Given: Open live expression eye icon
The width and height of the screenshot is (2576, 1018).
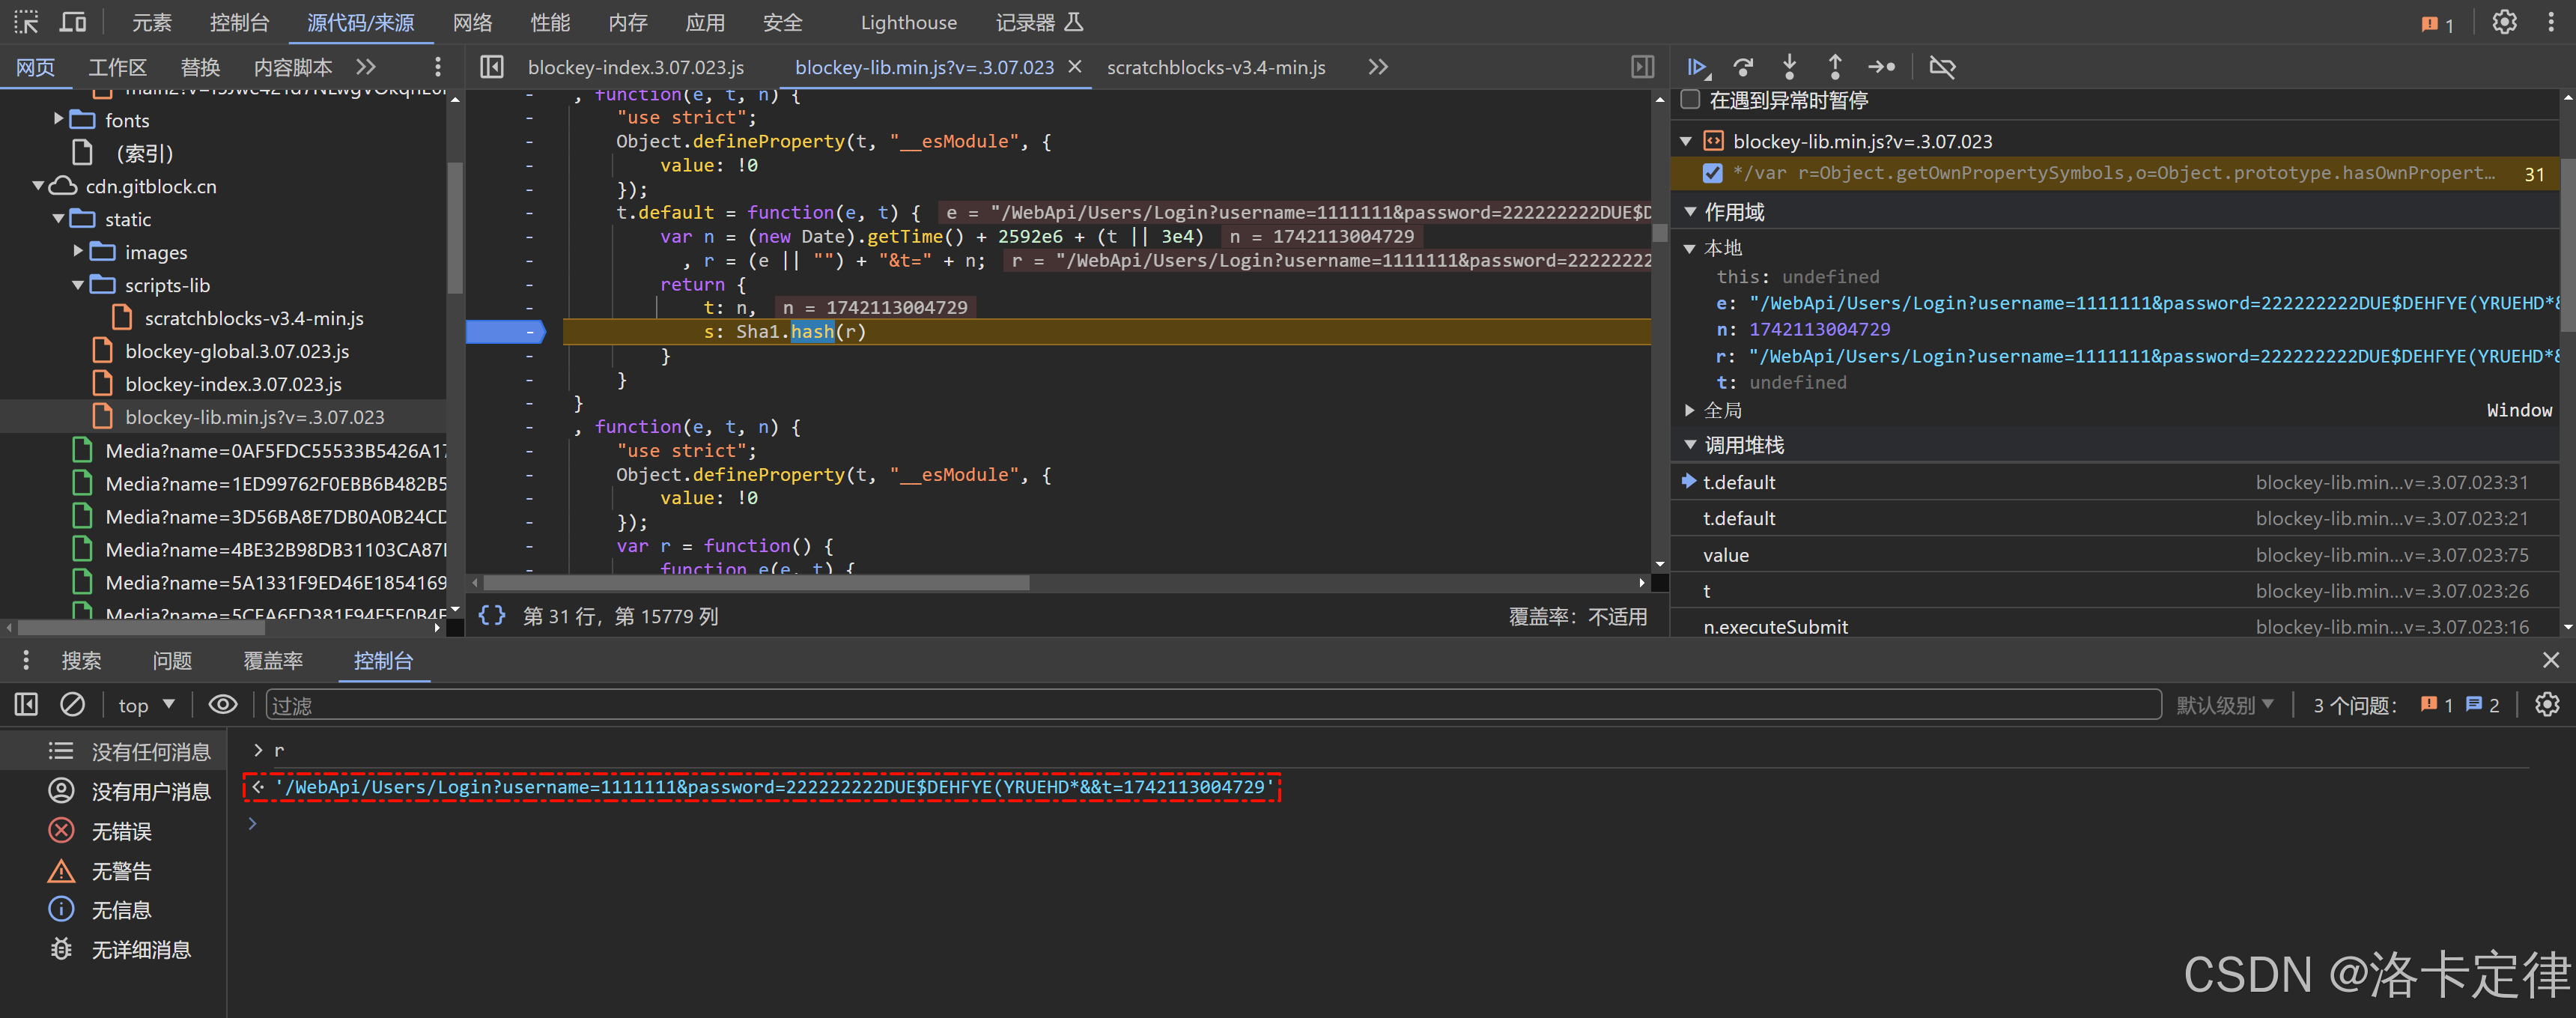Looking at the screenshot, I should tap(222, 705).
